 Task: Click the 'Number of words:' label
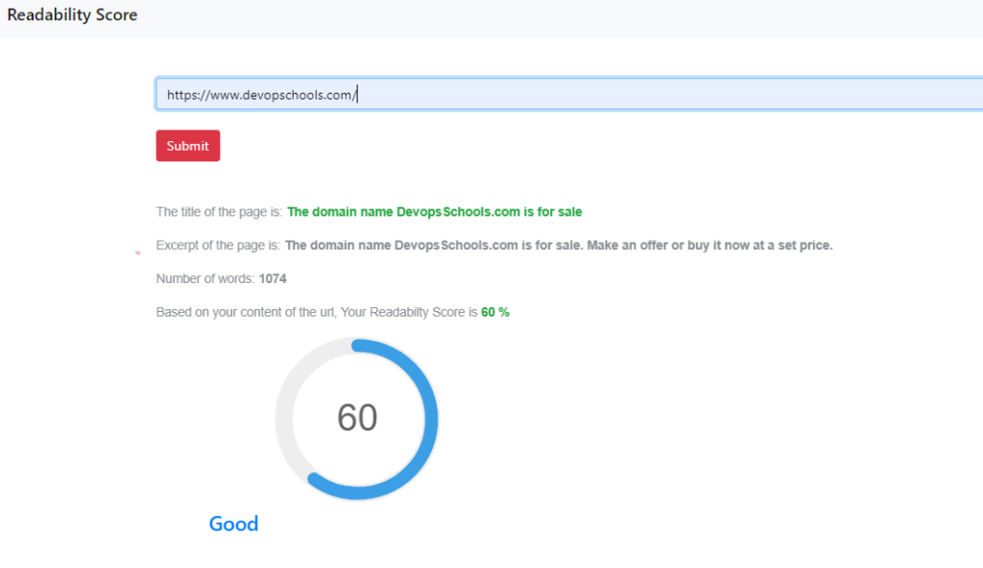tap(205, 279)
